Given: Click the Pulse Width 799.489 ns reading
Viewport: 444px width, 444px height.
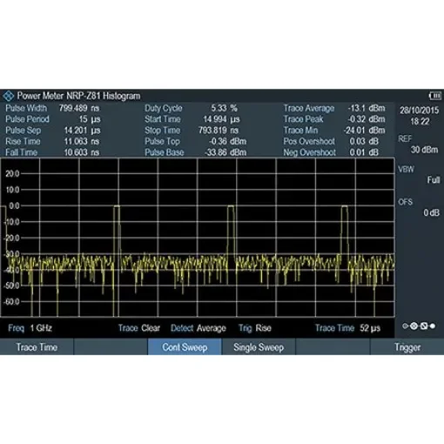Looking at the screenshot, I should [x=52, y=108].
